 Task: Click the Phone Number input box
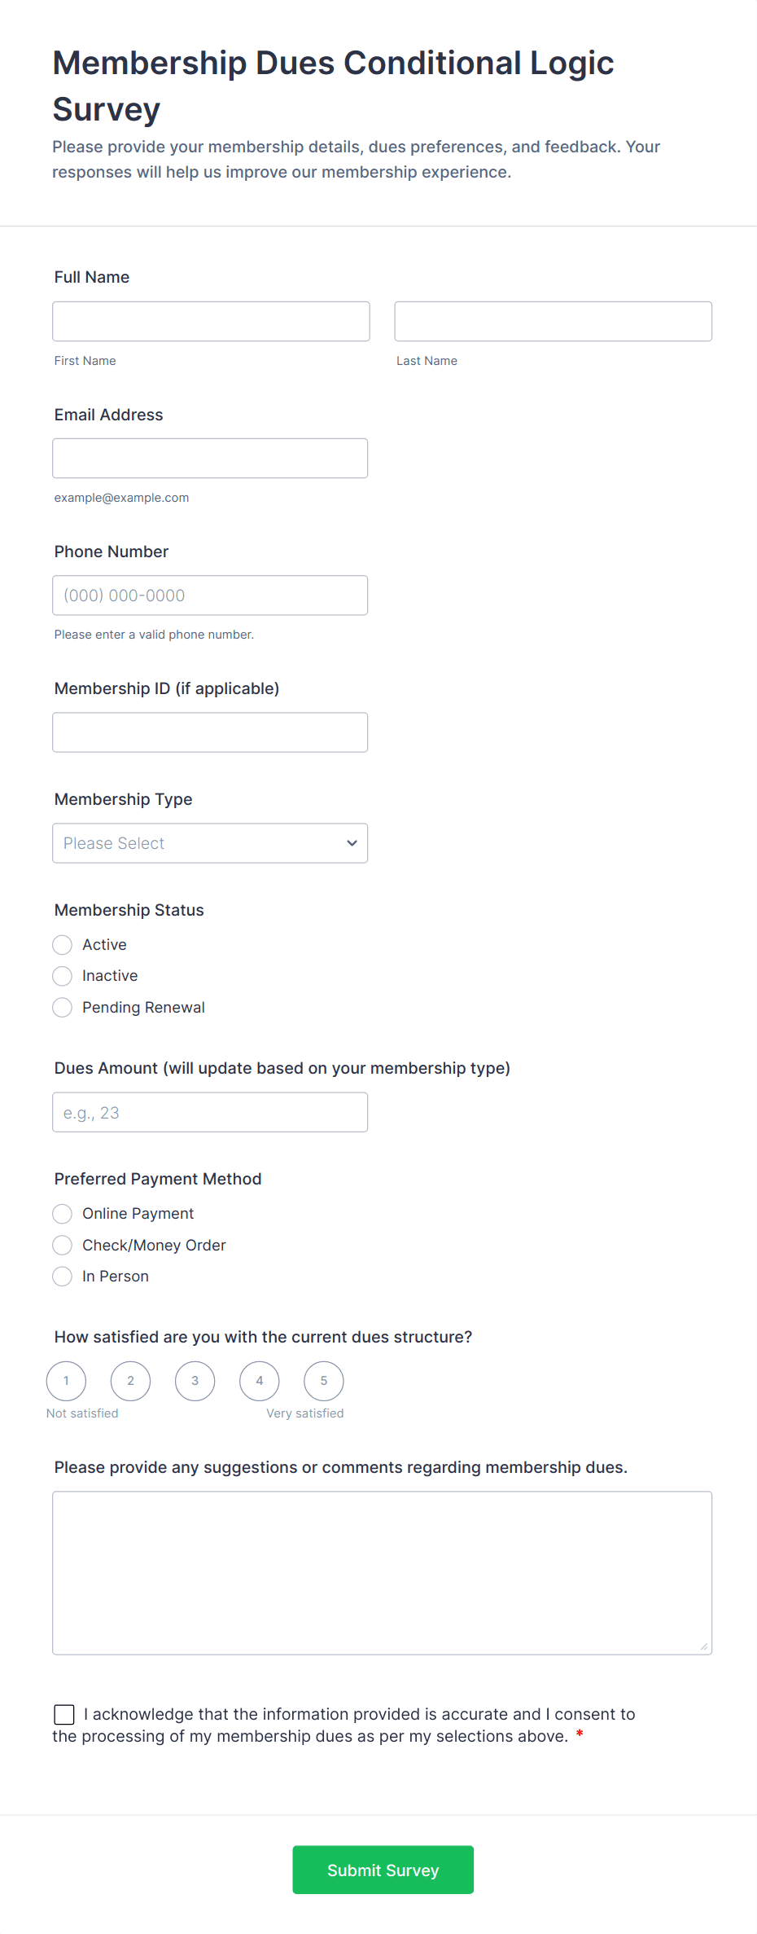pos(210,596)
